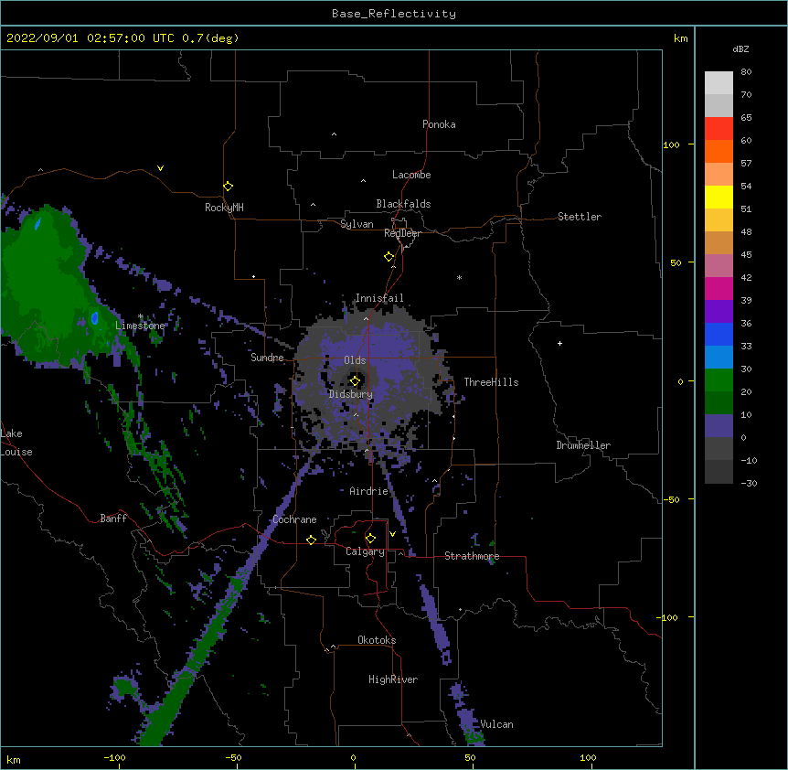Click the Sundre label
Screen dimensions: 788x770
tap(267, 358)
